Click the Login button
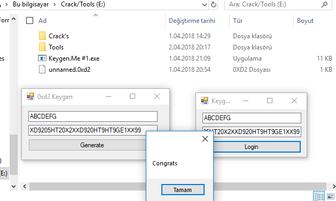Image resolution: width=336 pixels, height=201 pixels. coord(252,147)
